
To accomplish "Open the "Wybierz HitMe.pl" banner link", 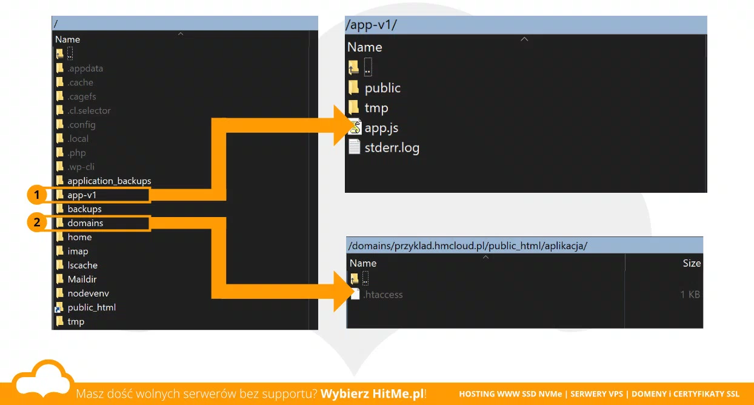I will coord(372,393).
